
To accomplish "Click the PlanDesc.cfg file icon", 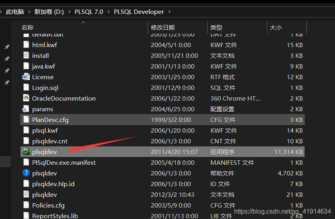I will click(26, 120).
